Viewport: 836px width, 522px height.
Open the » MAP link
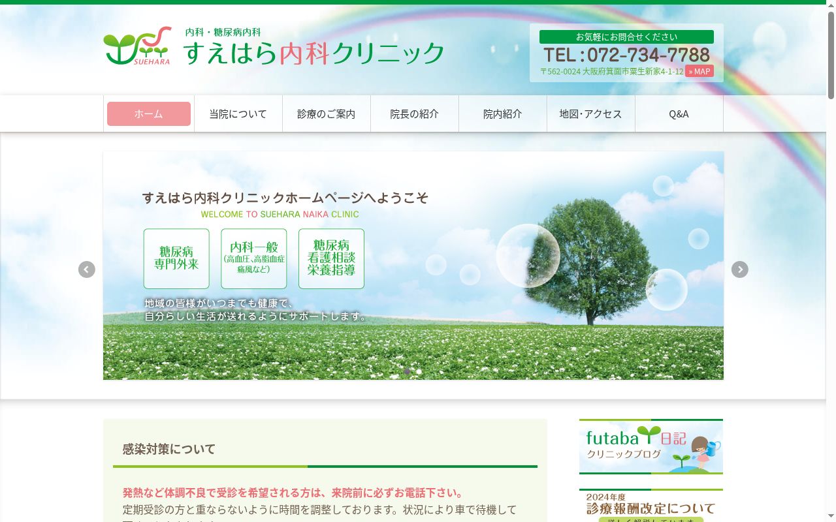699,71
